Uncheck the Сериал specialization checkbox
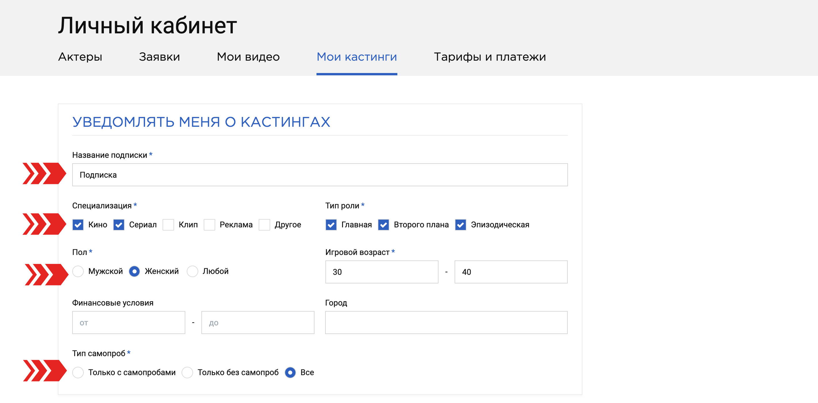818x403 pixels. 119,225
